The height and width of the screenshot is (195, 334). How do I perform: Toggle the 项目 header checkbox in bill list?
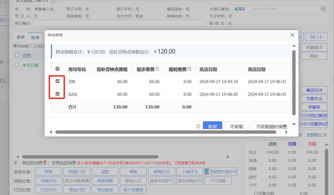click(x=17, y=55)
